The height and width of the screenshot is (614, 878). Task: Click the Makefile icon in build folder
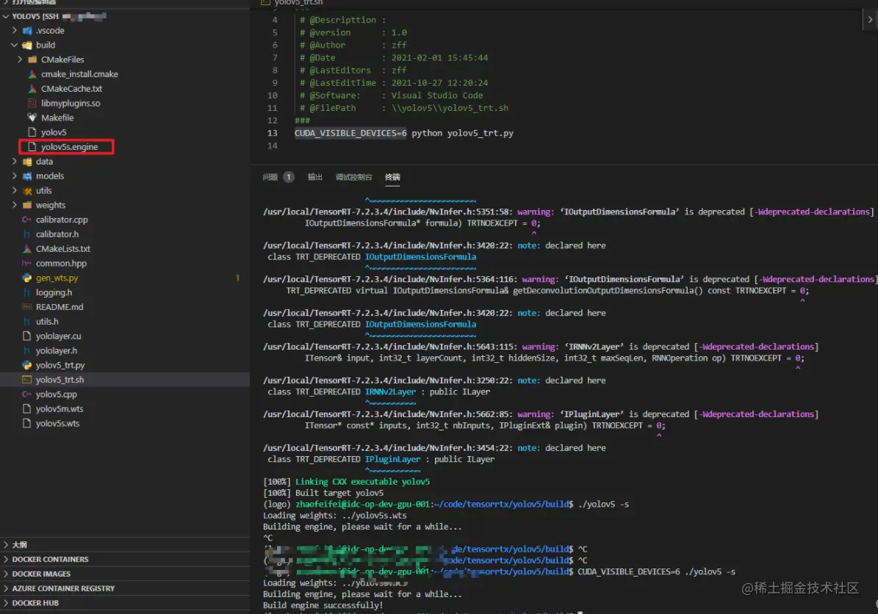point(32,118)
